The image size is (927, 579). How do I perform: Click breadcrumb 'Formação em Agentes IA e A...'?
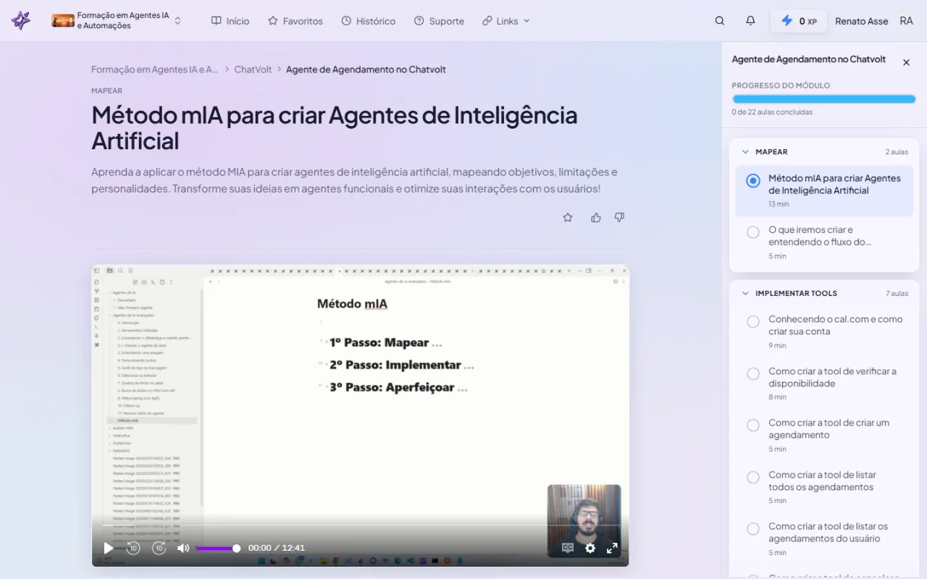pyautogui.click(x=154, y=69)
